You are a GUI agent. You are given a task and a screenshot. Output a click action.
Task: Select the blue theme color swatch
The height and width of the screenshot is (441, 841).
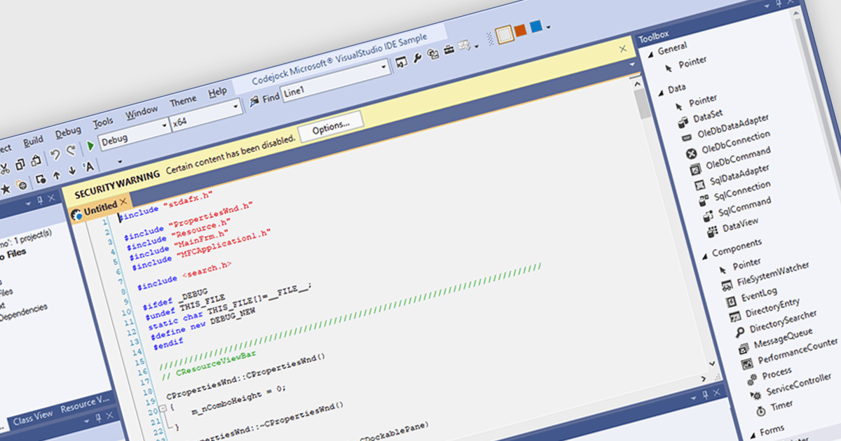coord(536,26)
